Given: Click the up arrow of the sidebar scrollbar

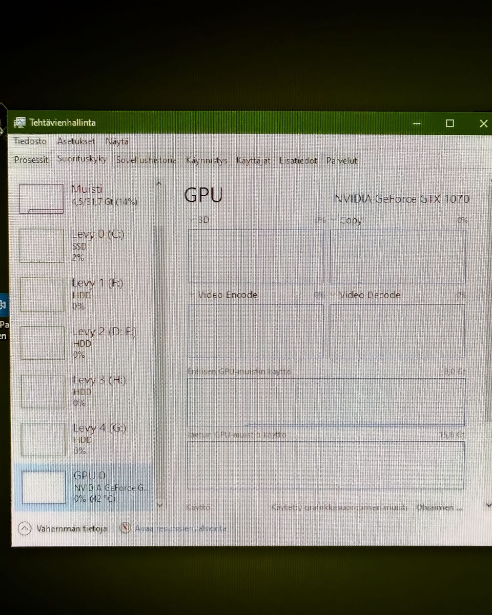Looking at the screenshot, I should click(x=159, y=183).
